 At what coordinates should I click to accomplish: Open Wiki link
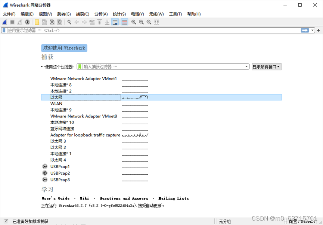click(84, 198)
